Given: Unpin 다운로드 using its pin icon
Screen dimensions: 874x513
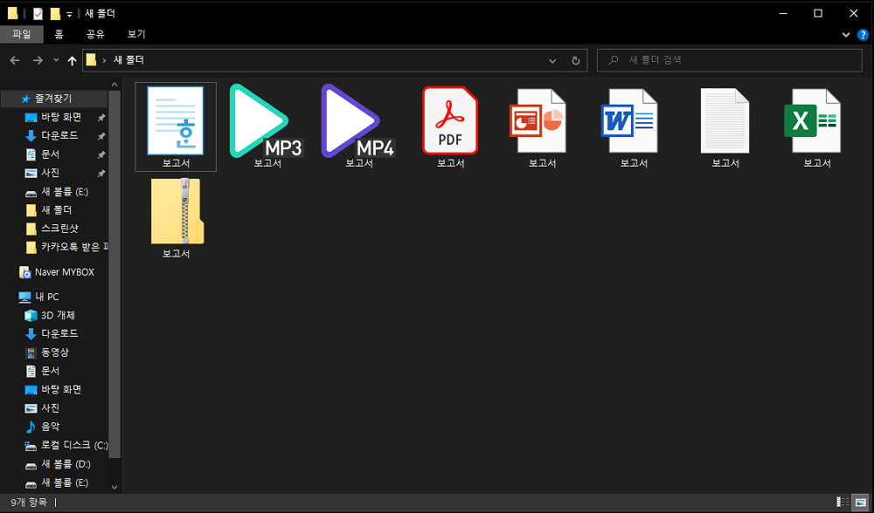Looking at the screenshot, I should 101,136.
